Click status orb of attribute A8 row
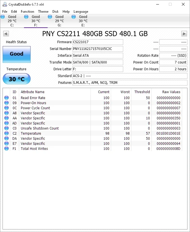The width and height of the screenshot is (190, 232). (6, 113)
